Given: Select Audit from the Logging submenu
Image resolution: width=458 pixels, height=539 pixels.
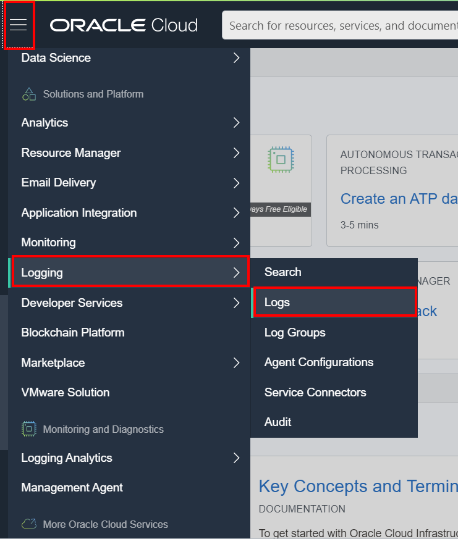Looking at the screenshot, I should [278, 422].
